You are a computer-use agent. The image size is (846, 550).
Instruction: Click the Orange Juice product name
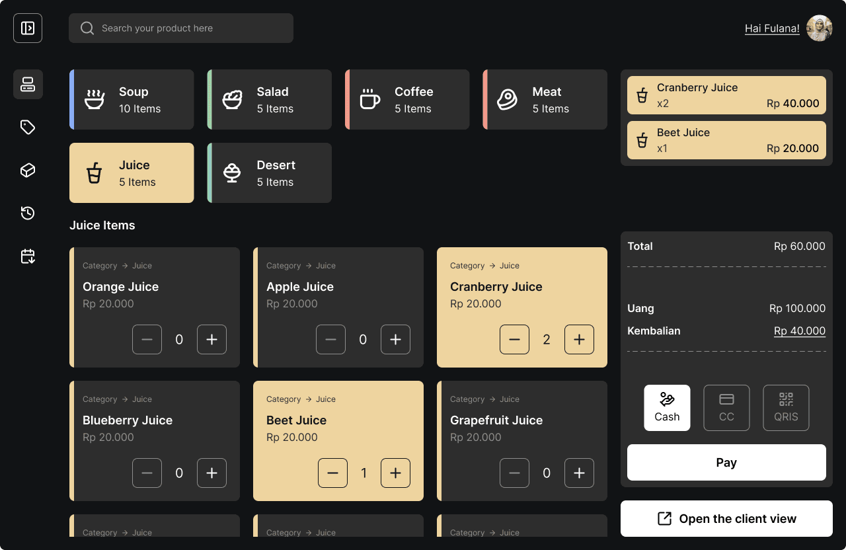pyautogui.click(x=120, y=287)
